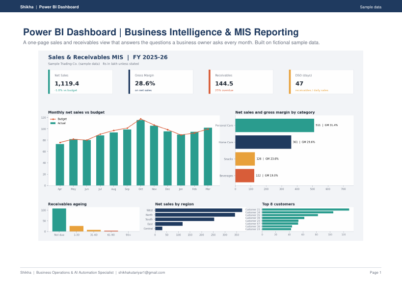This screenshot has height=284, width=402.
Task: Click the Snacks category bar
Action: pos(245,159)
